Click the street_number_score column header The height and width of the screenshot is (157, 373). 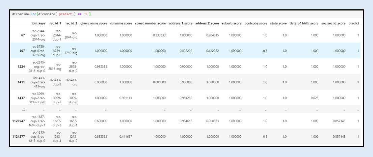click(x=150, y=24)
